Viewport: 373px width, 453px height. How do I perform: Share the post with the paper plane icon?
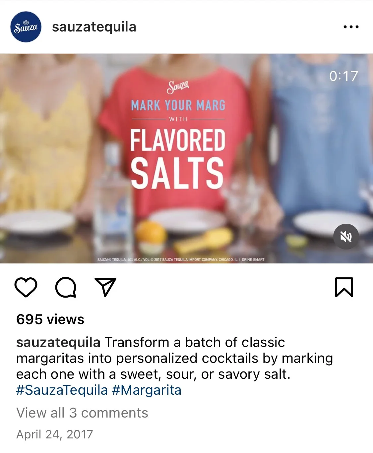click(x=105, y=287)
